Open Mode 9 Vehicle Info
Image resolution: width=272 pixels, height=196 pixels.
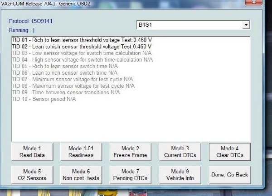point(180,175)
